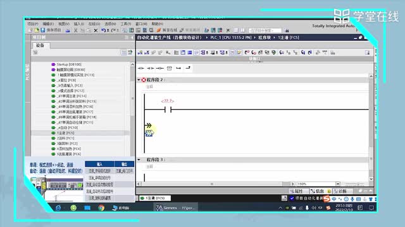Screen dimensions: 405x227
Task: Open the 视图 menu
Action: tap(63, 24)
